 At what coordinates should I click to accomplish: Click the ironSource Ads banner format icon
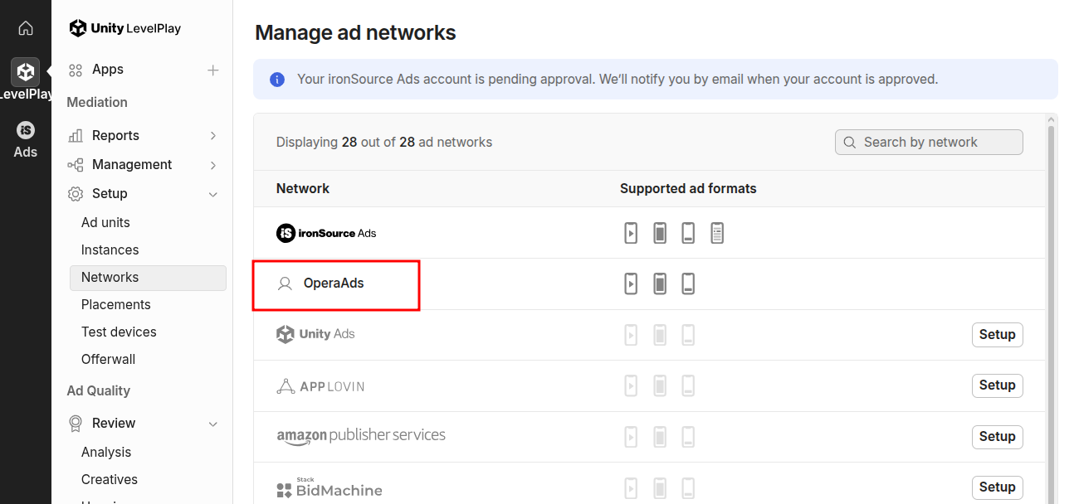[x=688, y=233]
